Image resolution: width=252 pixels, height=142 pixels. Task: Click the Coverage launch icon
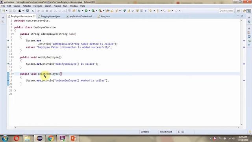(x=93, y=11)
